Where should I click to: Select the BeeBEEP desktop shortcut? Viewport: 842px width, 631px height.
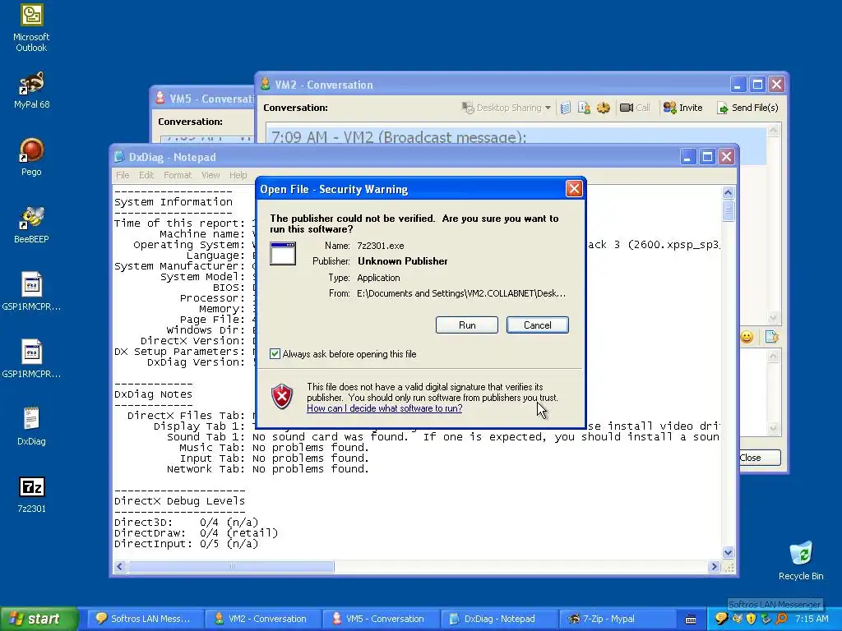point(31,224)
